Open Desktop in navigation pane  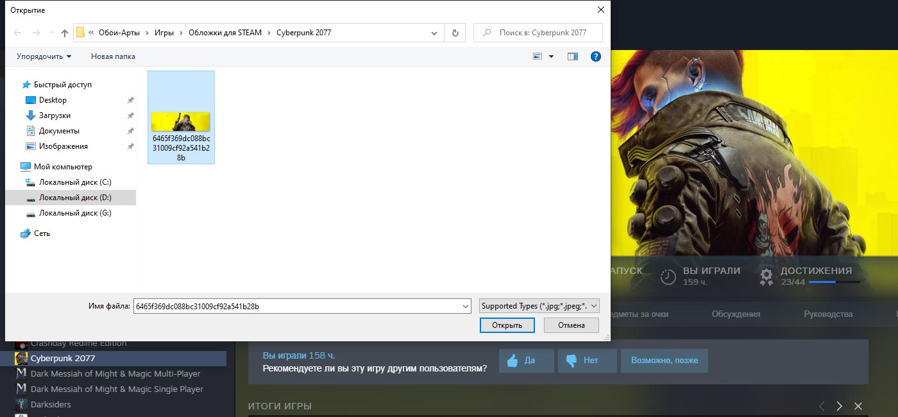(53, 100)
